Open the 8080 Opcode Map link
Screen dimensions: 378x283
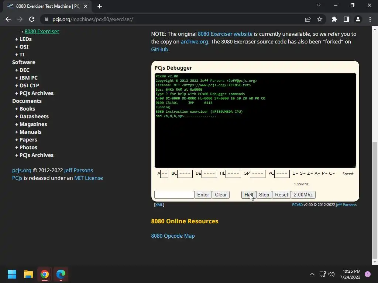tap(173, 236)
